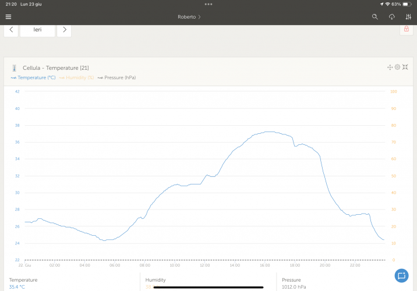The width and height of the screenshot is (417, 291).
Task: Tap the Pressure 1012.0 hPa reading
Action: (x=294, y=286)
